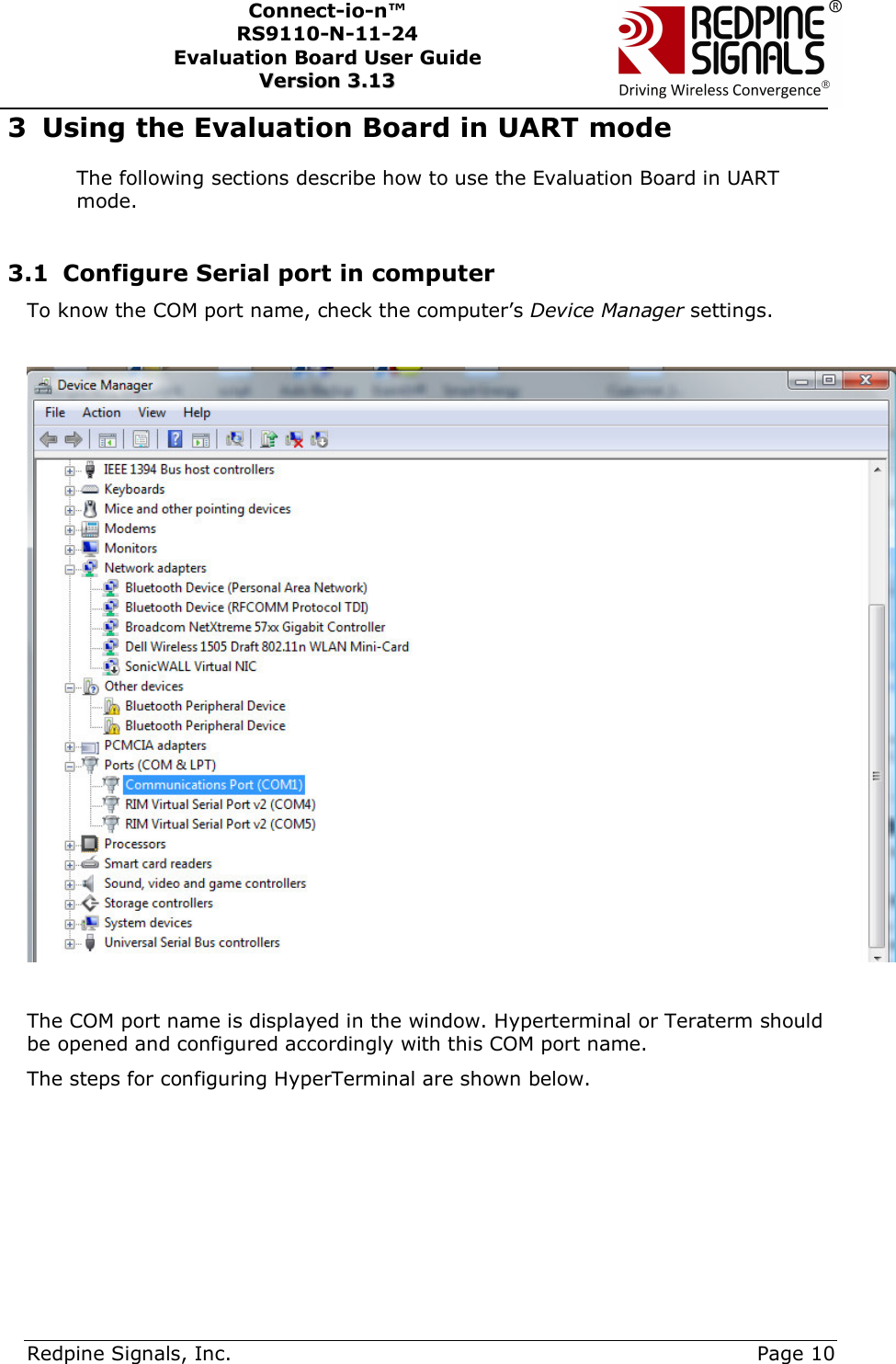Click the Back arrow in Device Manager toolbar
The height and width of the screenshot is (1364, 896).
[x=49, y=439]
